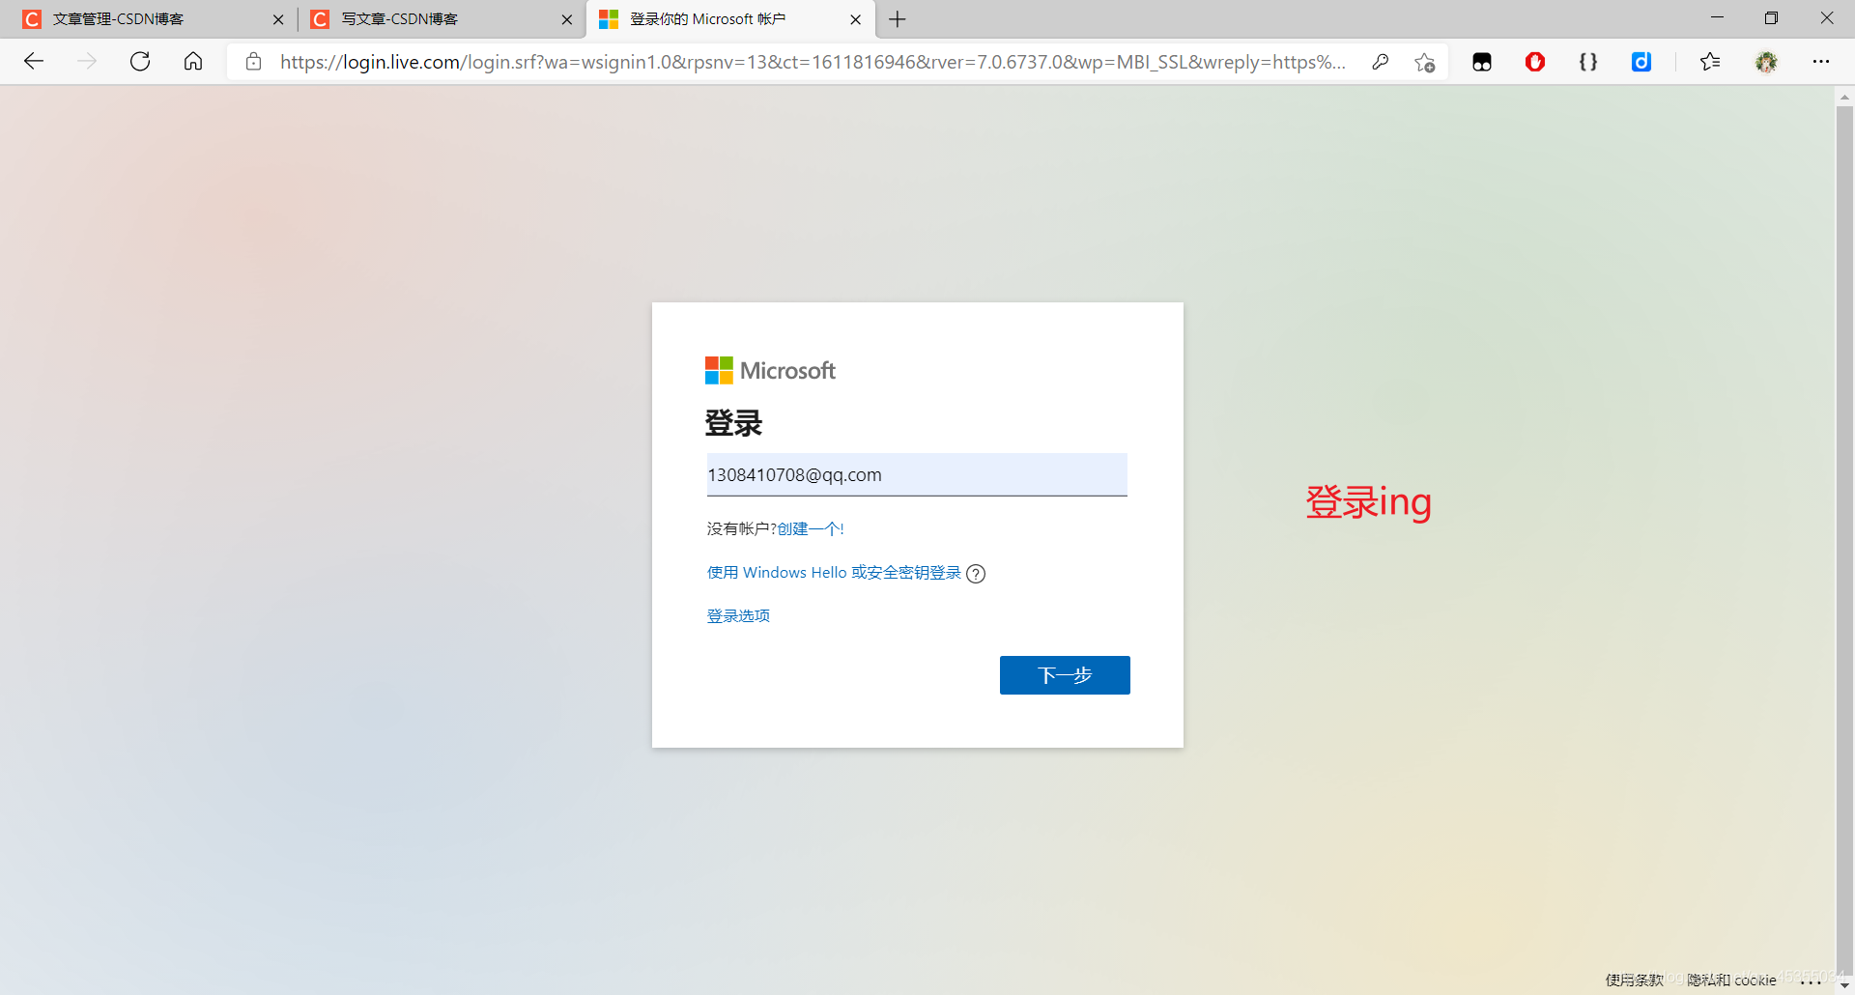The image size is (1855, 995).
Task: Restore down the browser window
Action: [1771, 18]
